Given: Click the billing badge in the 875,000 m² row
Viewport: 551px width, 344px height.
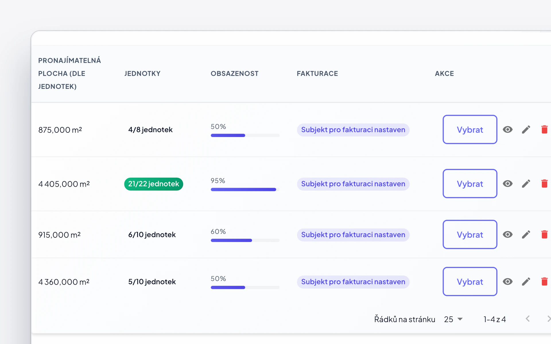Looking at the screenshot, I should point(353,130).
